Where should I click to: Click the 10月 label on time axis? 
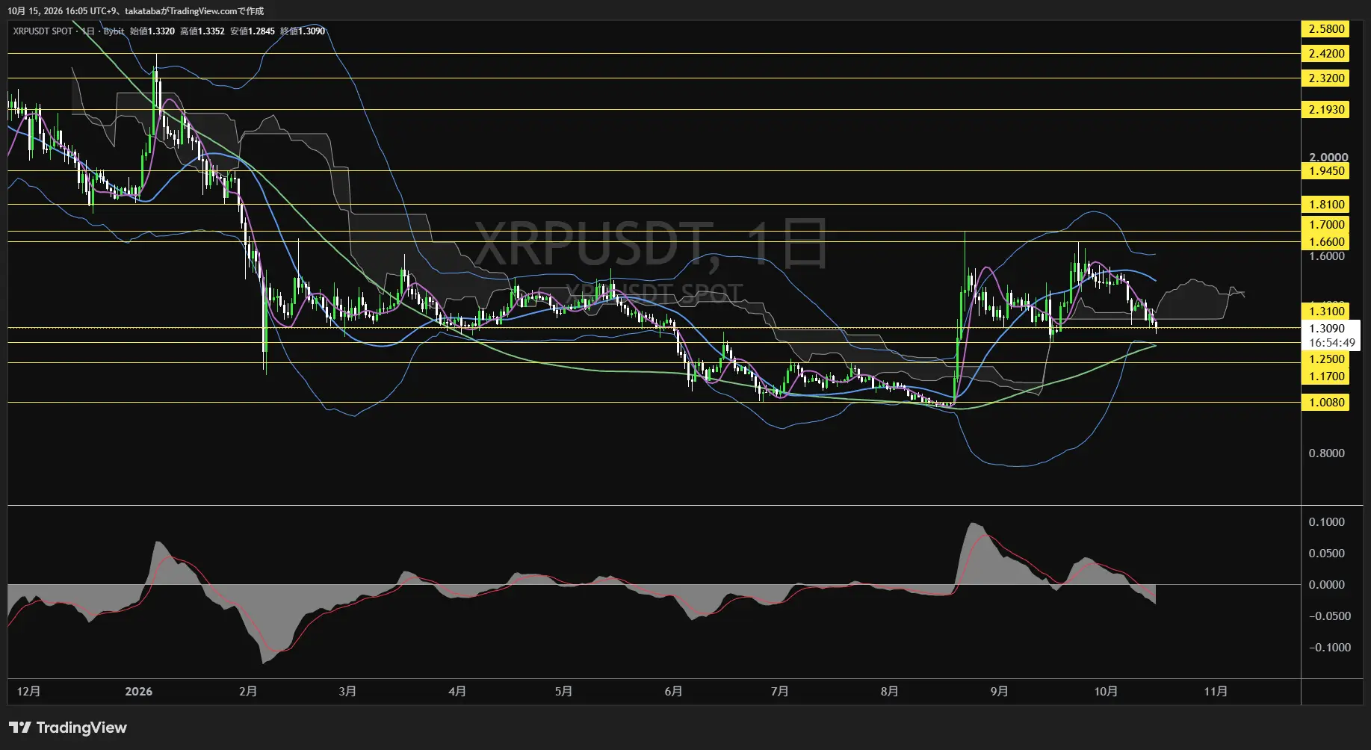coord(1106,692)
